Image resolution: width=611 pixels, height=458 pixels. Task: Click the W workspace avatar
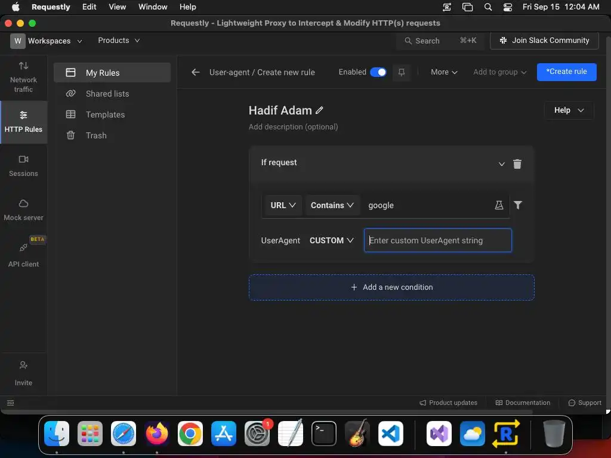pos(18,41)
